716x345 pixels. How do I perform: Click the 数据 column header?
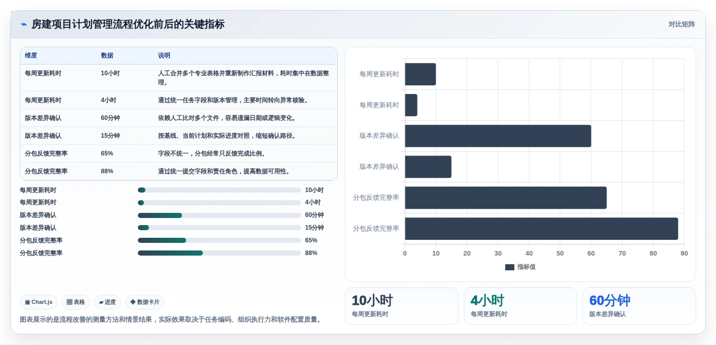pos(107,55)
